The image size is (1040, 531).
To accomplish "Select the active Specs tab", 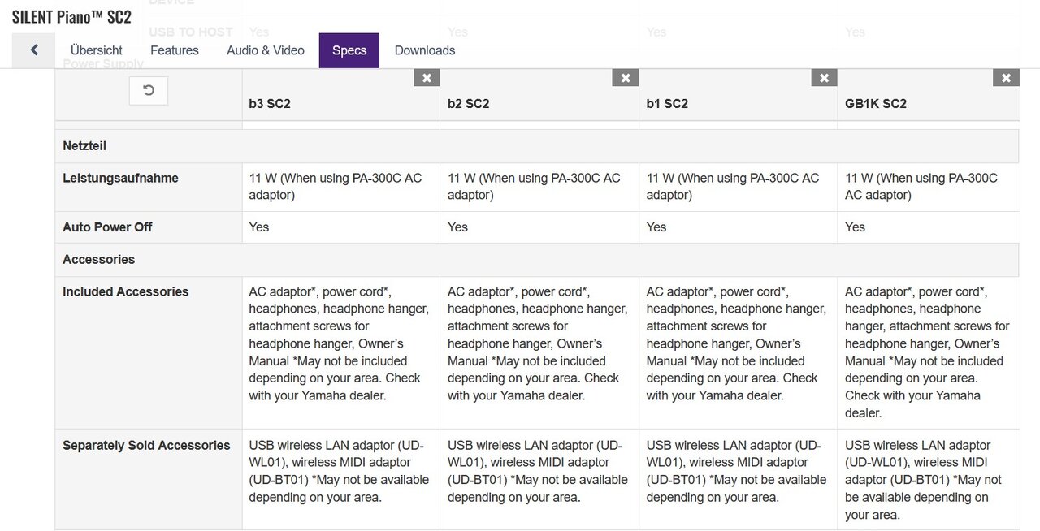I will click(349, 50).
